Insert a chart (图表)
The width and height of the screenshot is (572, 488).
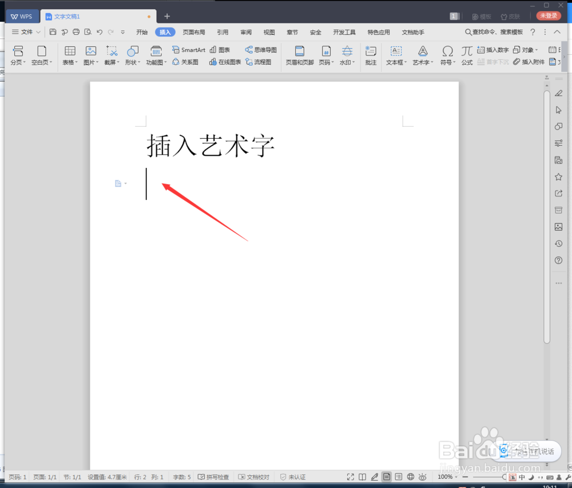point(220,50)
